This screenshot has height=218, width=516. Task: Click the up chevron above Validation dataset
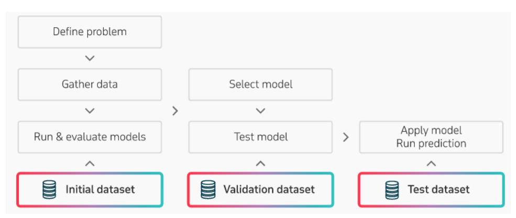[x=261, y=163]
